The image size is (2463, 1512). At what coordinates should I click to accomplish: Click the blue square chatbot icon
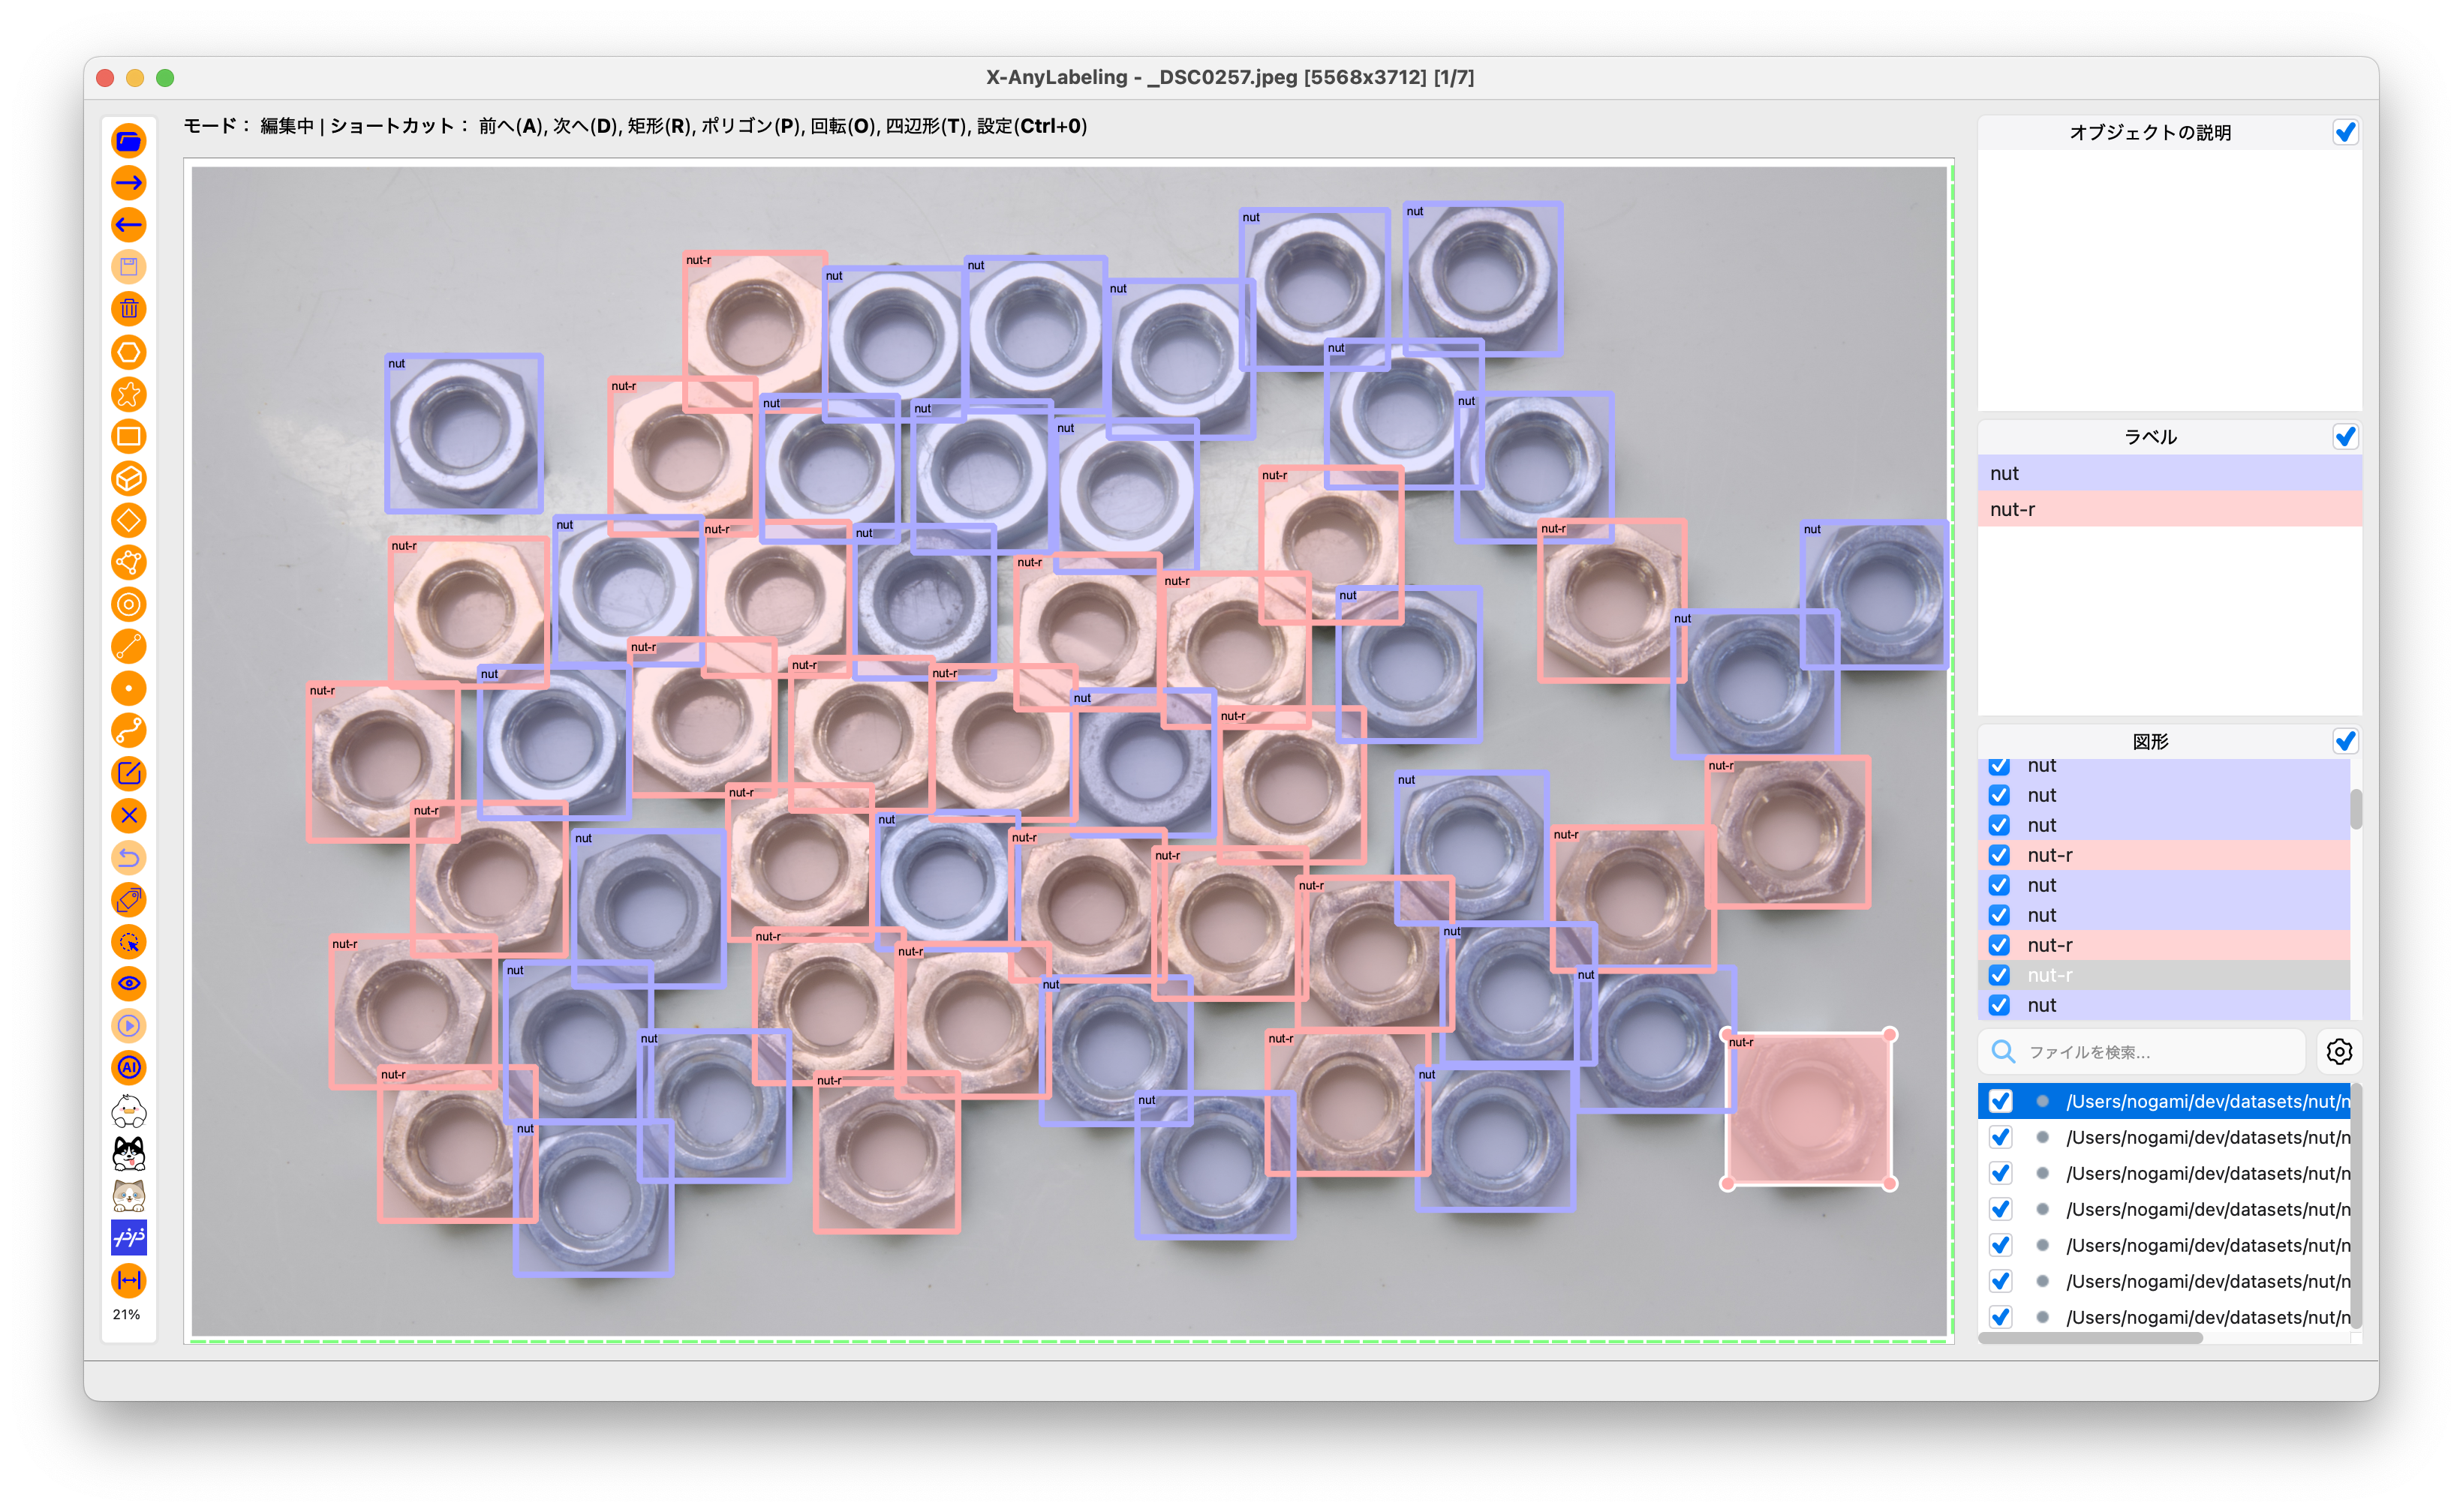(x=129, y=1238)
